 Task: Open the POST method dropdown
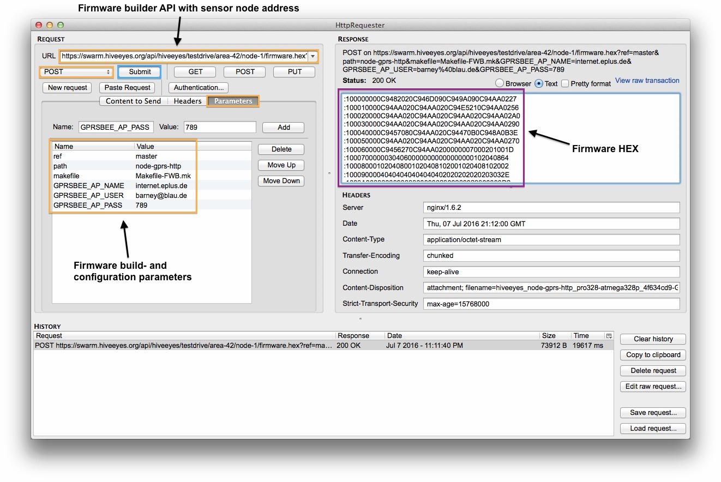click(76, 72)
